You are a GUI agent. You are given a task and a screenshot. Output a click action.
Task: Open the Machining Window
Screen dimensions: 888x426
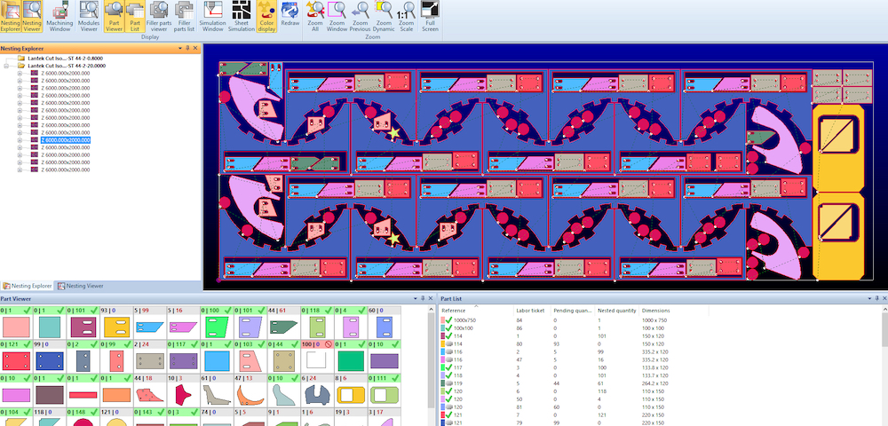pos(61,18)
